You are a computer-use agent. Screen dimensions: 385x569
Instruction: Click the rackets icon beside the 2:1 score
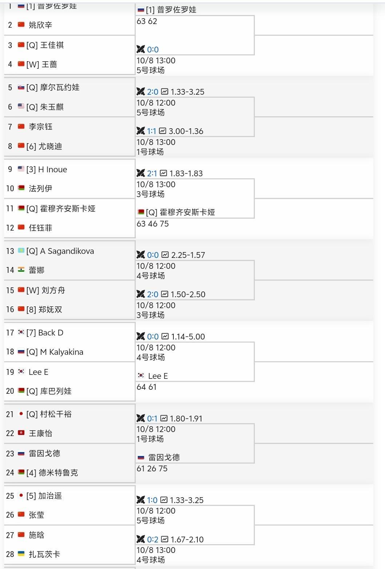pyautogui.click(x=141, y=173)
